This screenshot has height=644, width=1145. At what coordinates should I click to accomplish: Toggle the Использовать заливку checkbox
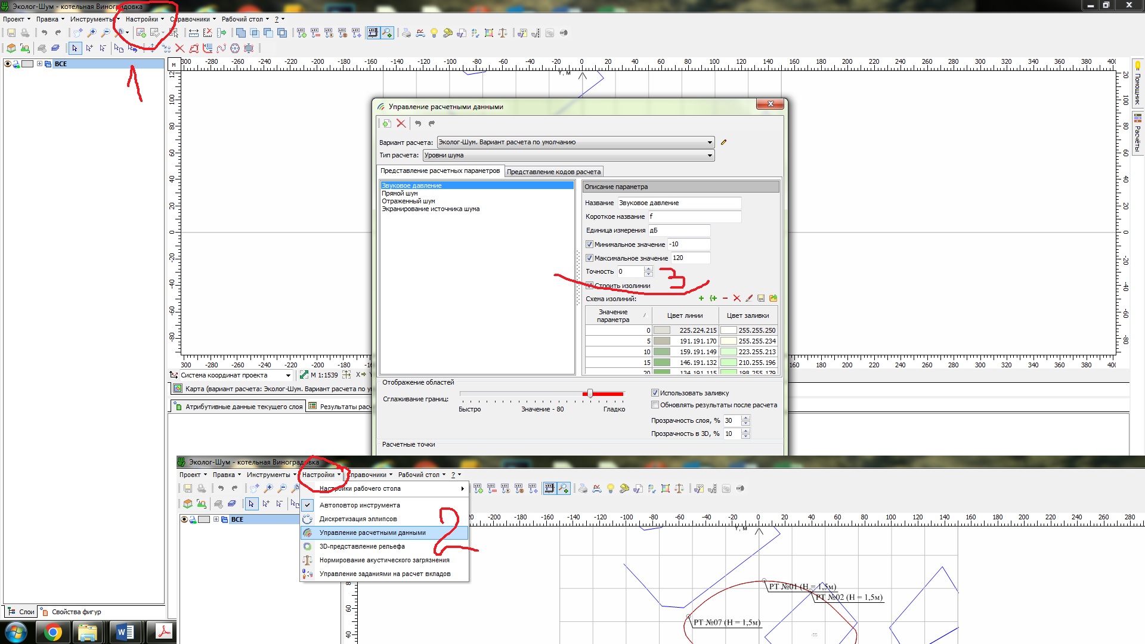[x=655, y=393]
